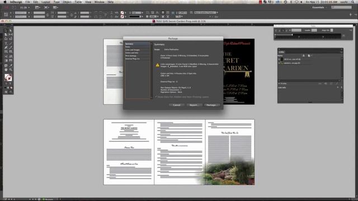Open the Links panel flyout menu
358x201 pixels.
[x=341, y=52]
